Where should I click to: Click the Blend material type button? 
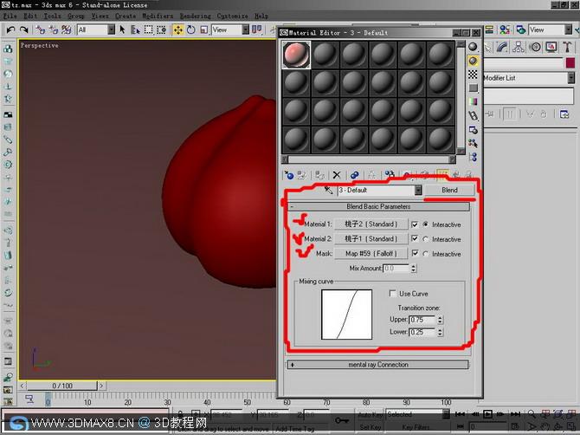[x=449, y=190]
